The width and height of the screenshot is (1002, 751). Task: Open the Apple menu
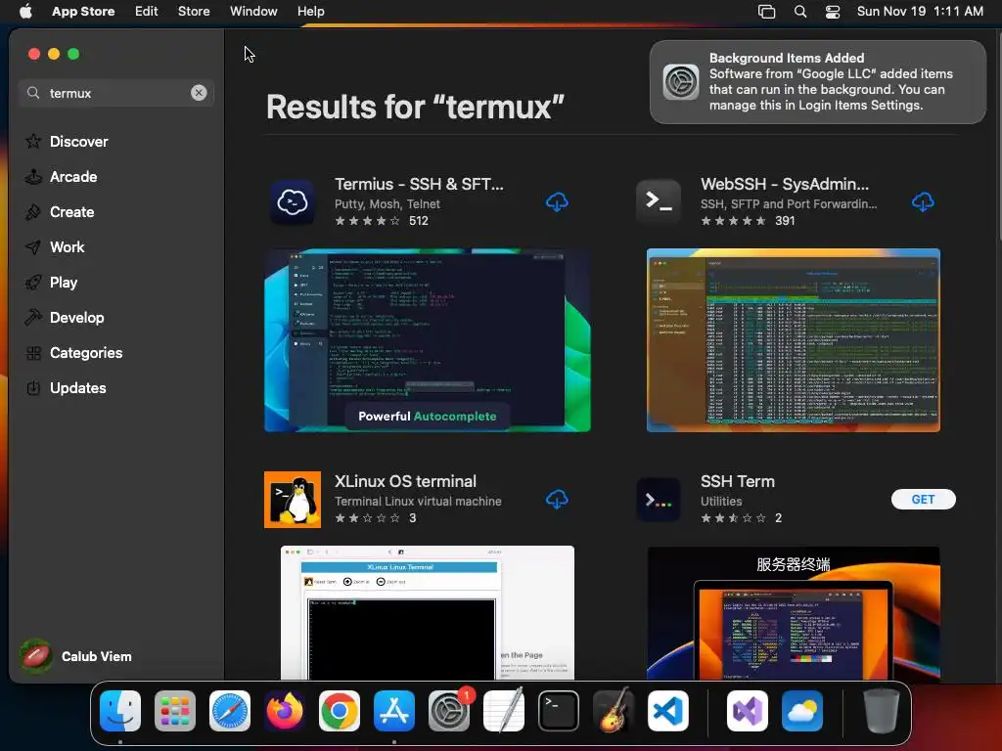(25, 11)
